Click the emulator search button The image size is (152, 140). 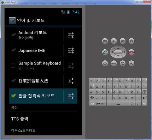[x=131, y=63]
